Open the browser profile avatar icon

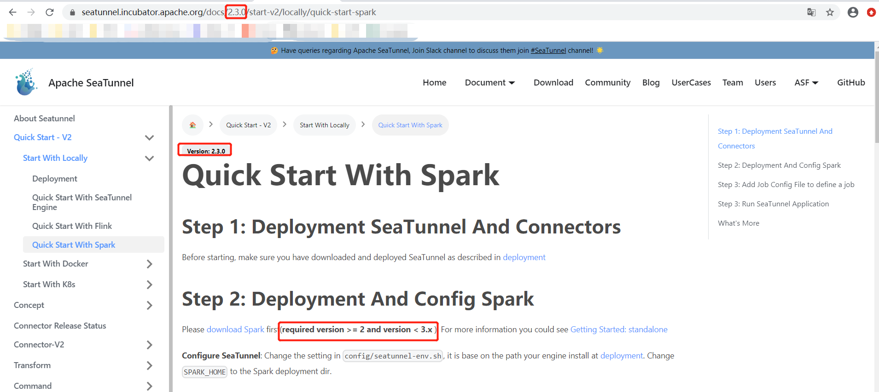(853, 12)
